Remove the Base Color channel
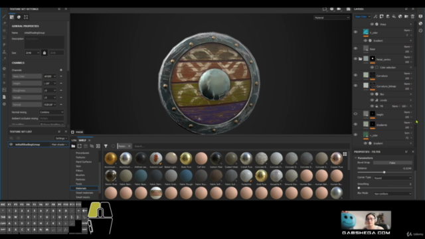This screenshot has height=239, width=425. (x=61, y=76)
